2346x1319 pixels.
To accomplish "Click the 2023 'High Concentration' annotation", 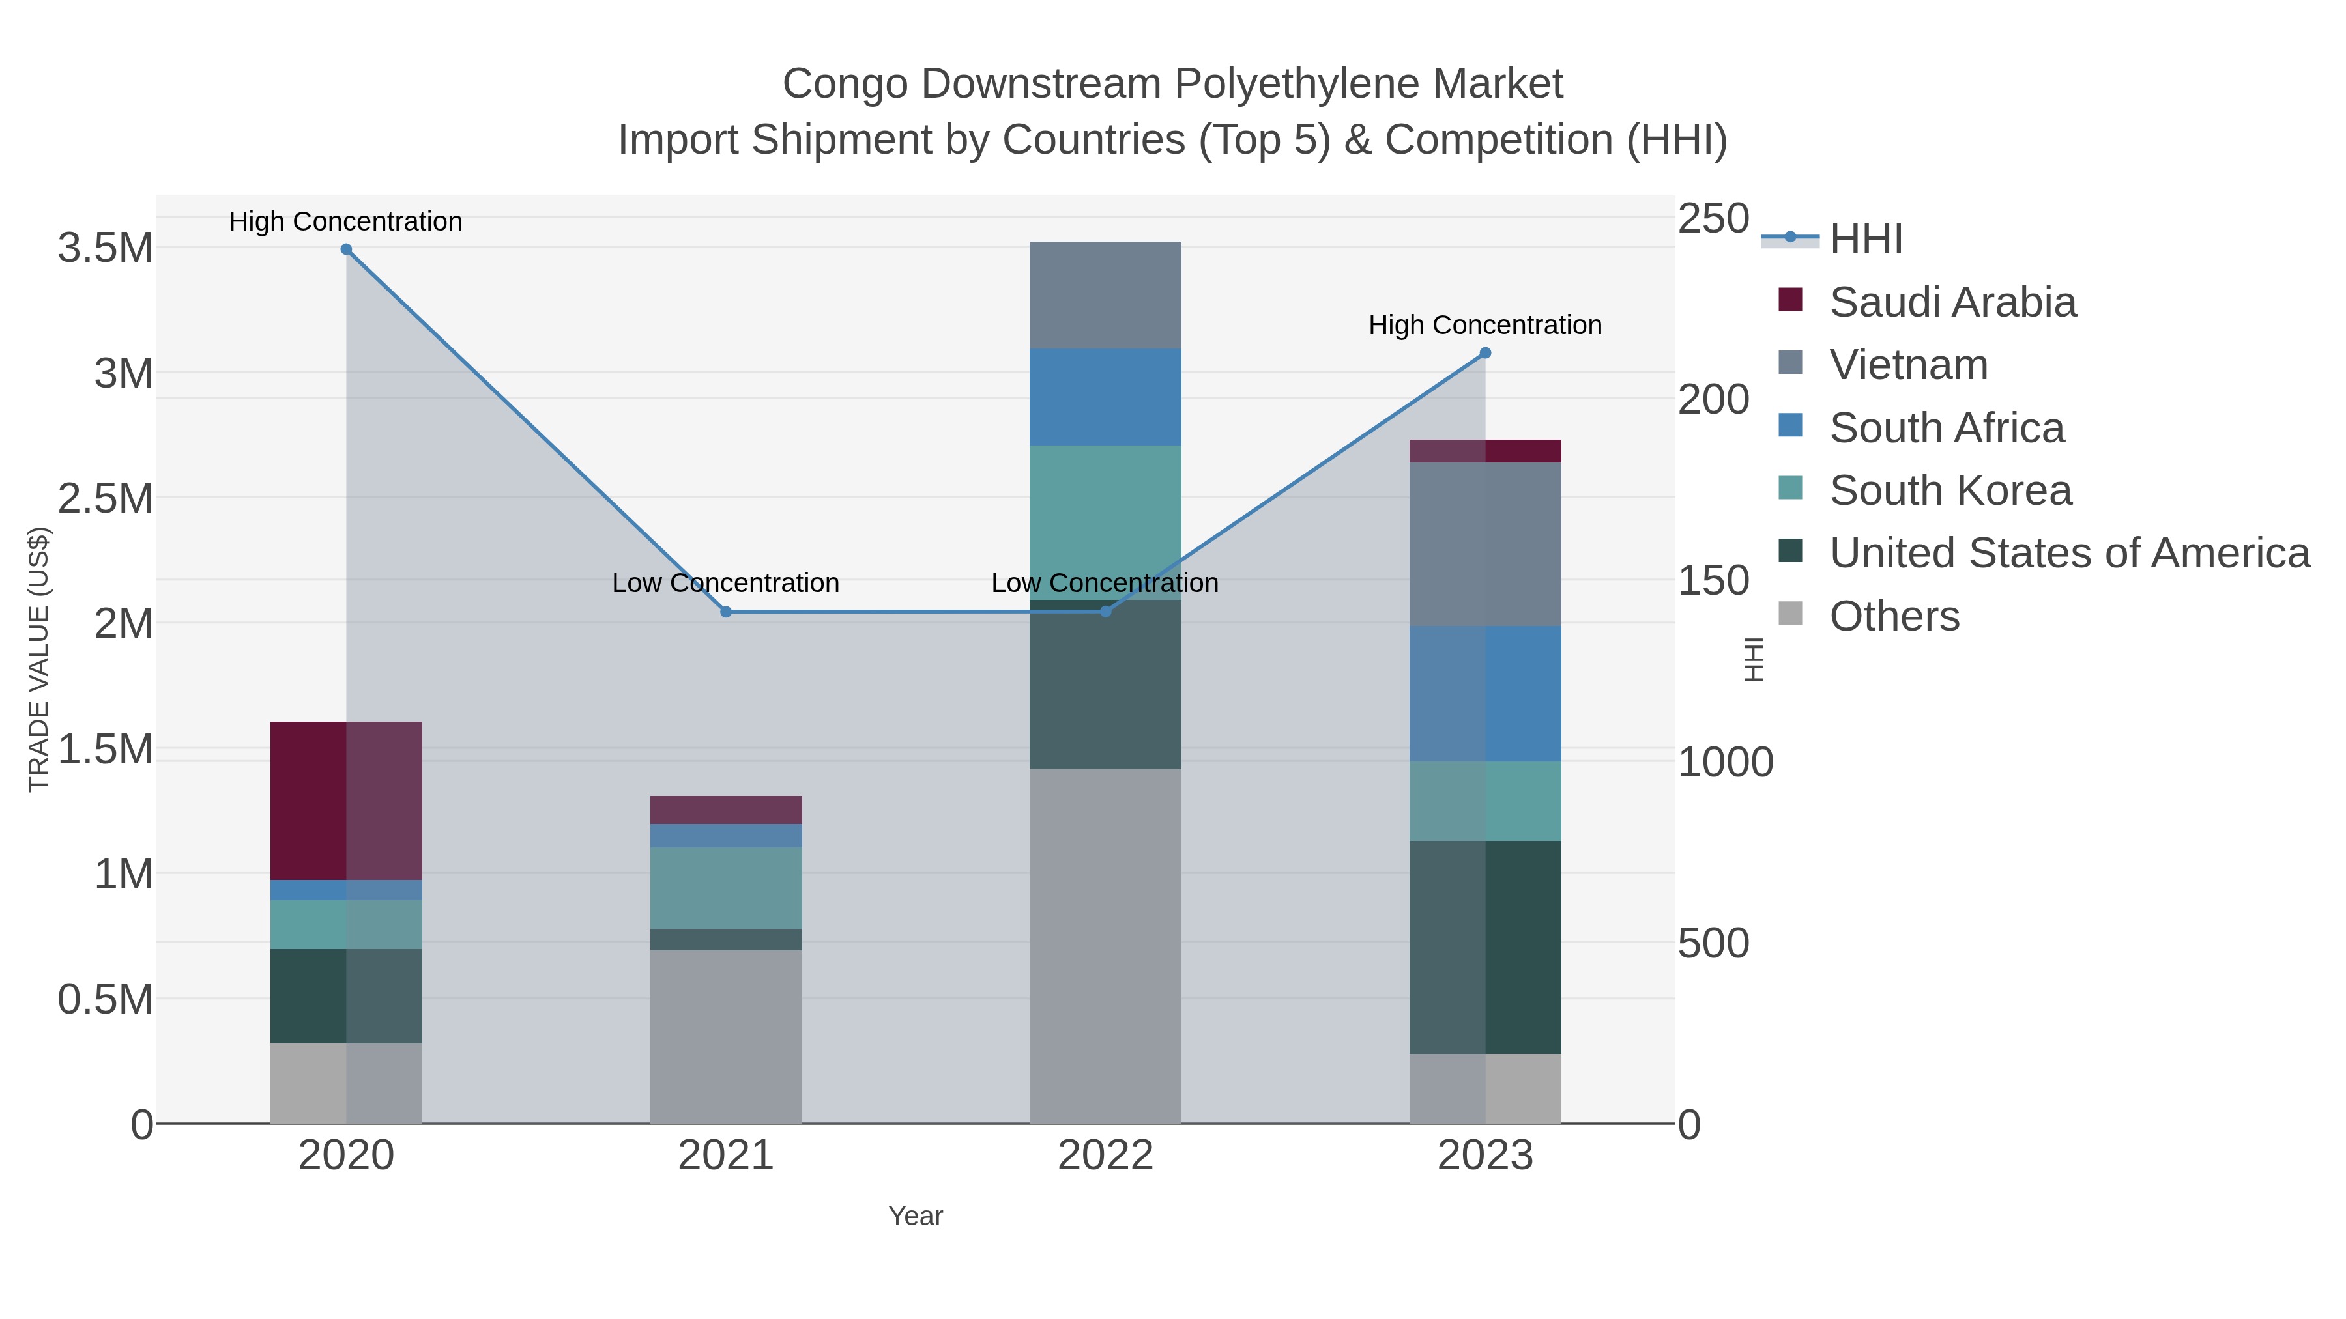I will (1485, 325).
